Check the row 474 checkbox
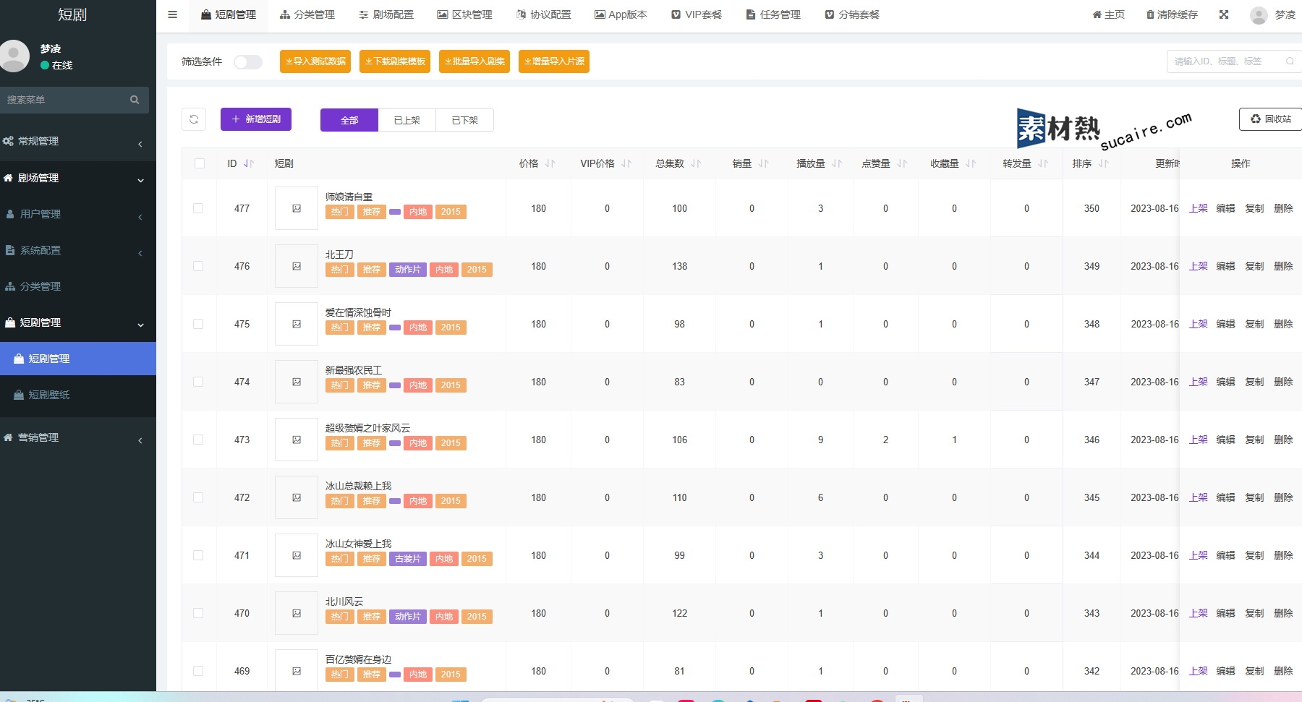 [198, 382]
